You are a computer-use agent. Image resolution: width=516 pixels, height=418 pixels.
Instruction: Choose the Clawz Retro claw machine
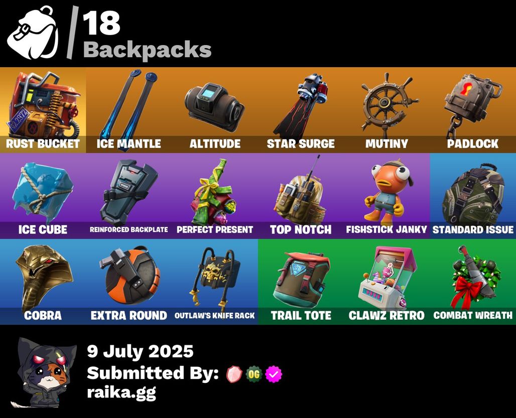point(386,282)
